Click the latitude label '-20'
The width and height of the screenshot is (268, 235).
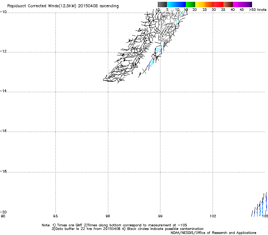tap(3, 212)
